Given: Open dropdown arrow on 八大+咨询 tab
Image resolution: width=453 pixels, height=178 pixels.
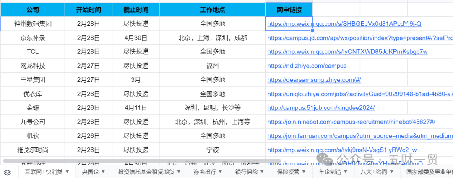Looking at the screenshot, I should click(x=392, y=172).
